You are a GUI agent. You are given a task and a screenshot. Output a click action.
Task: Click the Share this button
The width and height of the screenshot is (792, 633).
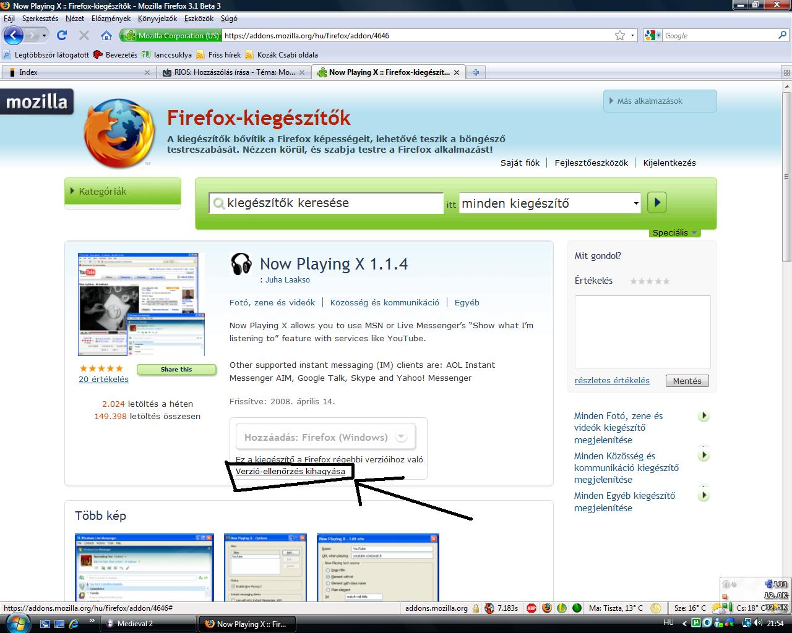pos(176,369)
